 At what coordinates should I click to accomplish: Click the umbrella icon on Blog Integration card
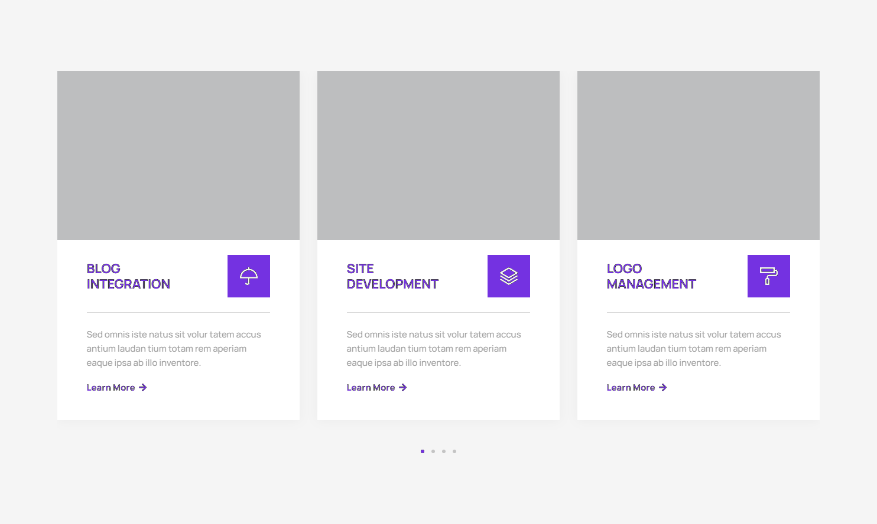tap(249, 276)
